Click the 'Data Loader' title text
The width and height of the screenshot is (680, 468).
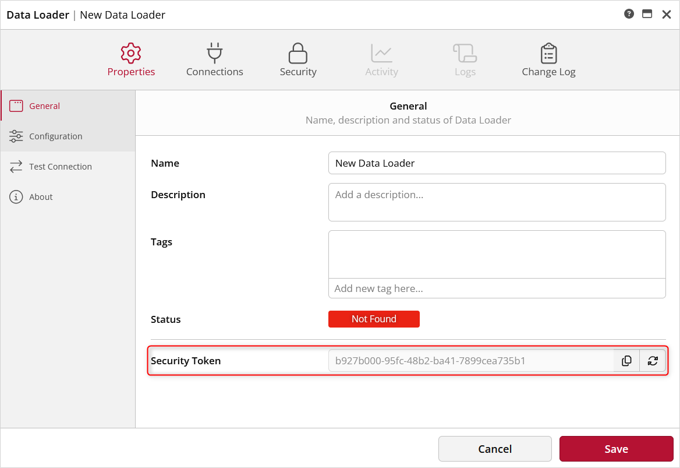click(38, 15)
